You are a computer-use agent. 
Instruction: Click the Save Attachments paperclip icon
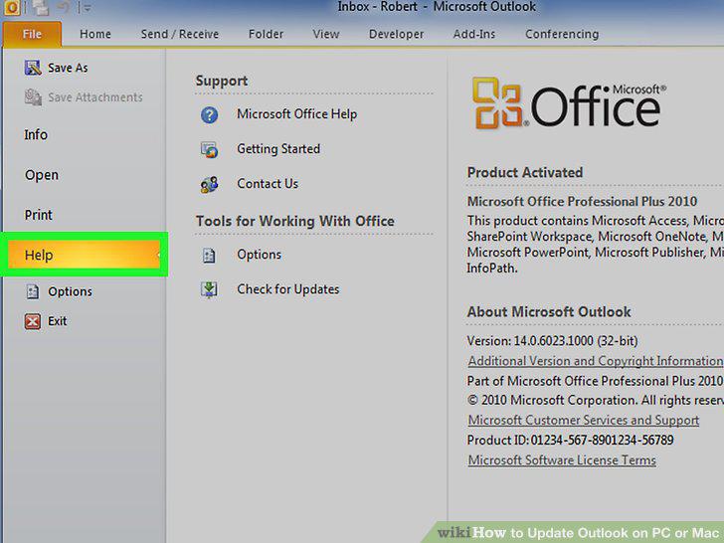[x=33, y=97]
